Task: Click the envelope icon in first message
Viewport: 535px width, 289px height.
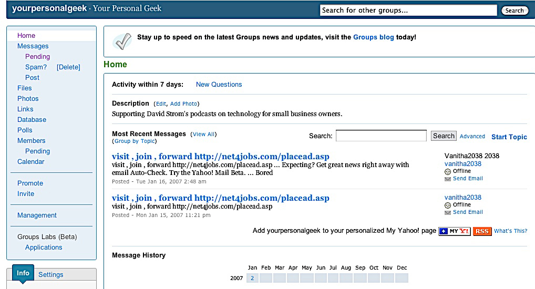Action: point(448,179)
